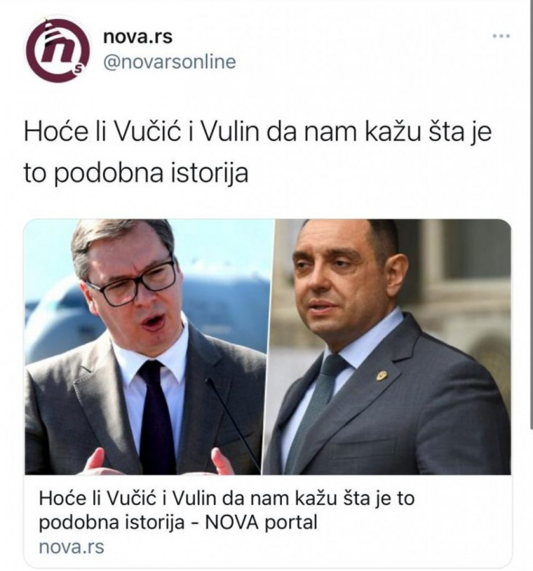Image resolution: width=533 pixels, height=571 pixels.
Task: Click the microphone in the left photo
Action: tap(233, 424)
